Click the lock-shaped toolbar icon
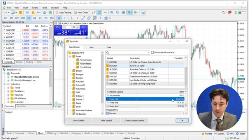The height and width of the screenshot is (140, 249). [x=33, y=12]
